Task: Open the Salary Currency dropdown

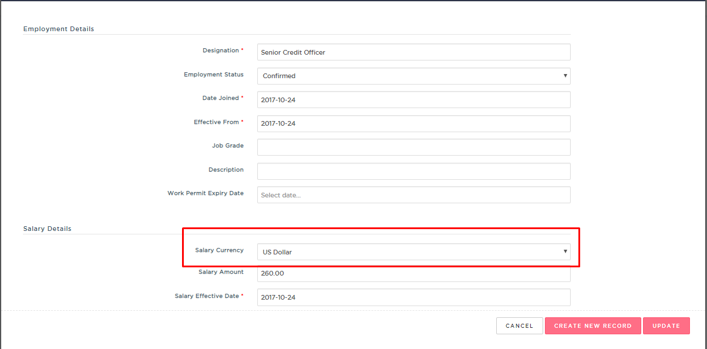Action: point(413,251)
